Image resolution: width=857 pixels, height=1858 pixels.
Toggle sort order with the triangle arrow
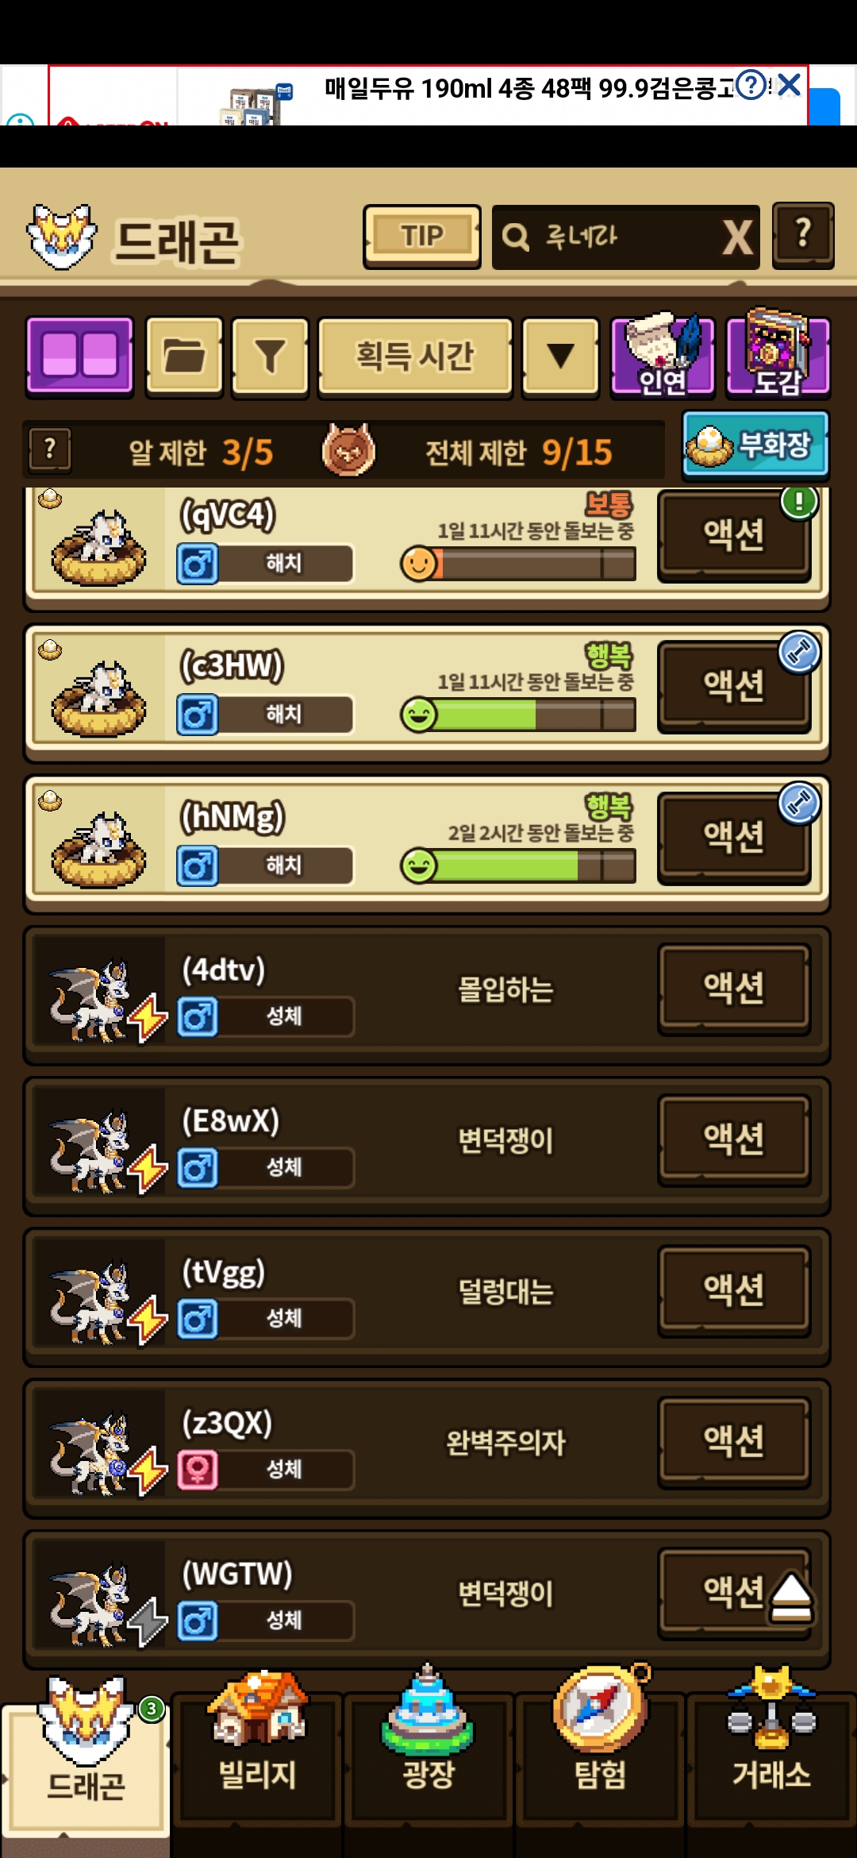pos(560,355)
